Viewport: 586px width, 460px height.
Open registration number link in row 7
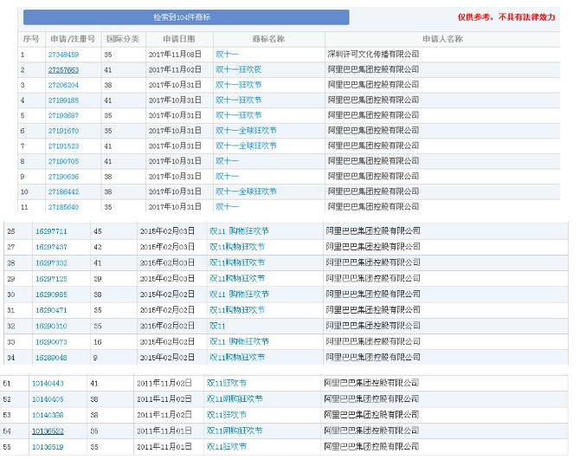(63, 146)
